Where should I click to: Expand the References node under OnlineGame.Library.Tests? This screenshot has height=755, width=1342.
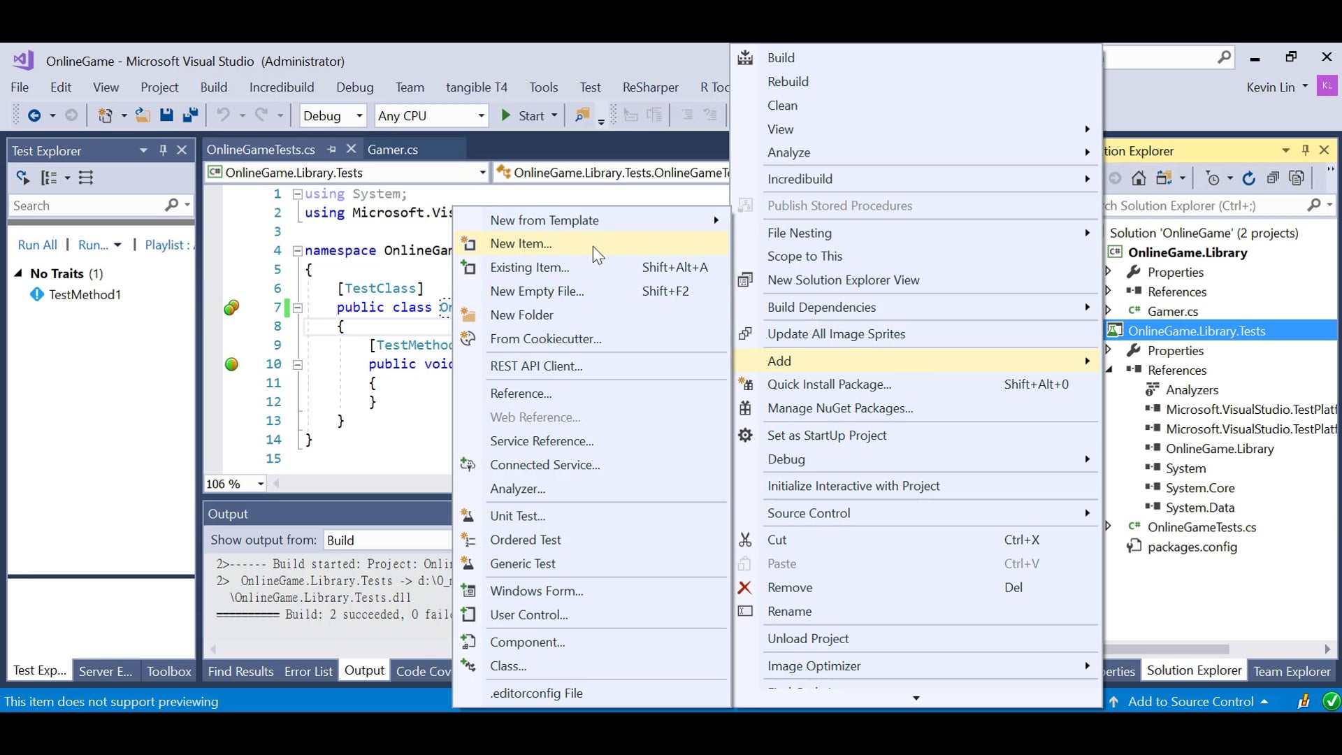click(1110, 371)
